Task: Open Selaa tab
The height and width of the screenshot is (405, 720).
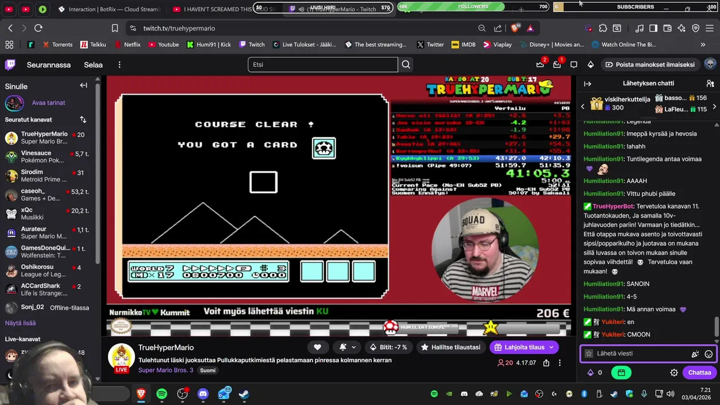Action: (x=93, y=65)
